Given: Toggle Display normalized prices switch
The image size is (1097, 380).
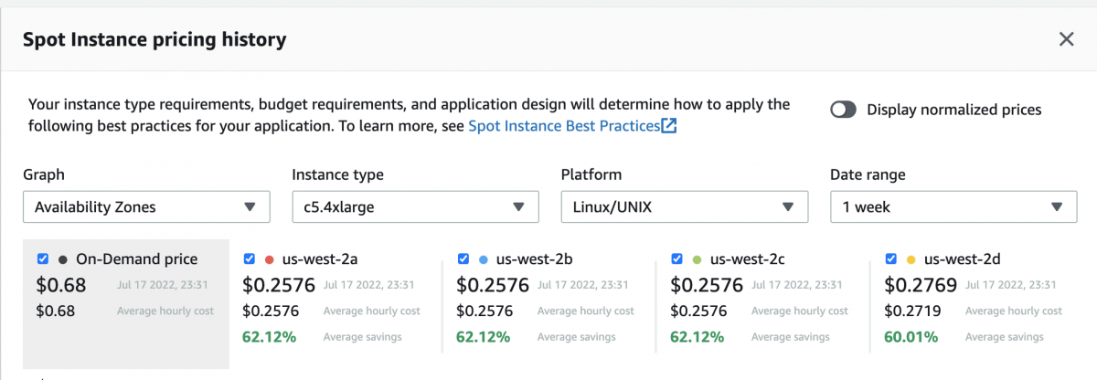Looking at the screenshot, I should pos(843,110).
